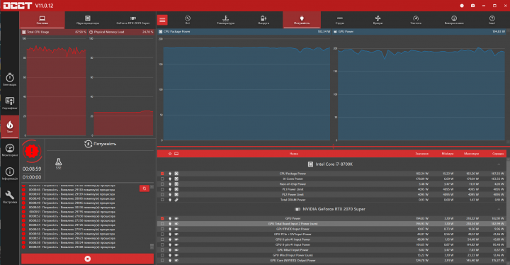Open the Benchmark section in the left sidebar
Screen dimensions: 510x265
pos(10,79)
